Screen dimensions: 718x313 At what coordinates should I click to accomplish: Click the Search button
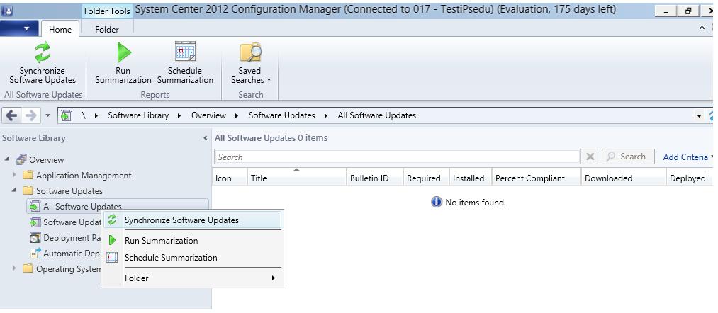[x=628, y=156]
